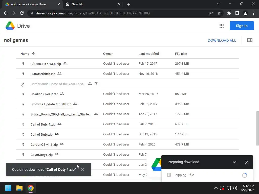Open File Explorer from taskbar
Image resolution: width=259 pixels, height=194 pixels.
pos(19,188)
